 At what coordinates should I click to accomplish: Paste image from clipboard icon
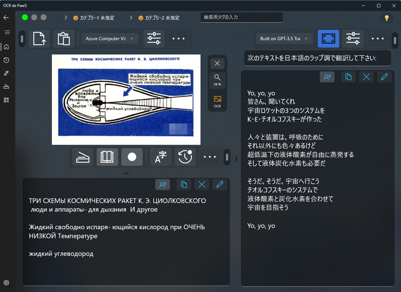[x=64, y=39]
